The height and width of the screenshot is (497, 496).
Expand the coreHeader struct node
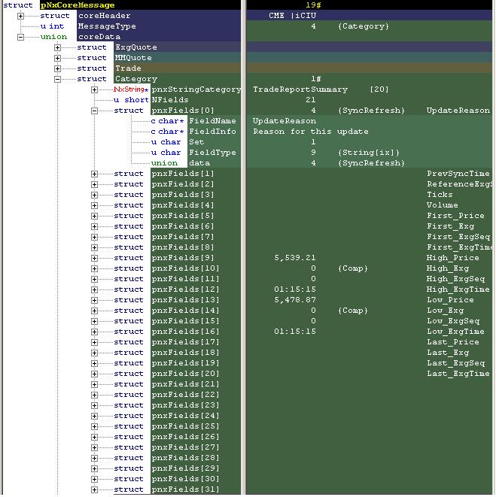[x=20, y=16]
